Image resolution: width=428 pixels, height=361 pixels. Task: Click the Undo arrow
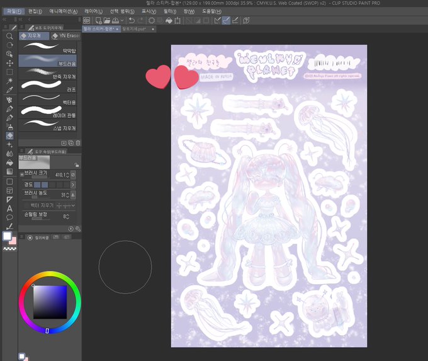coord(132,21)
